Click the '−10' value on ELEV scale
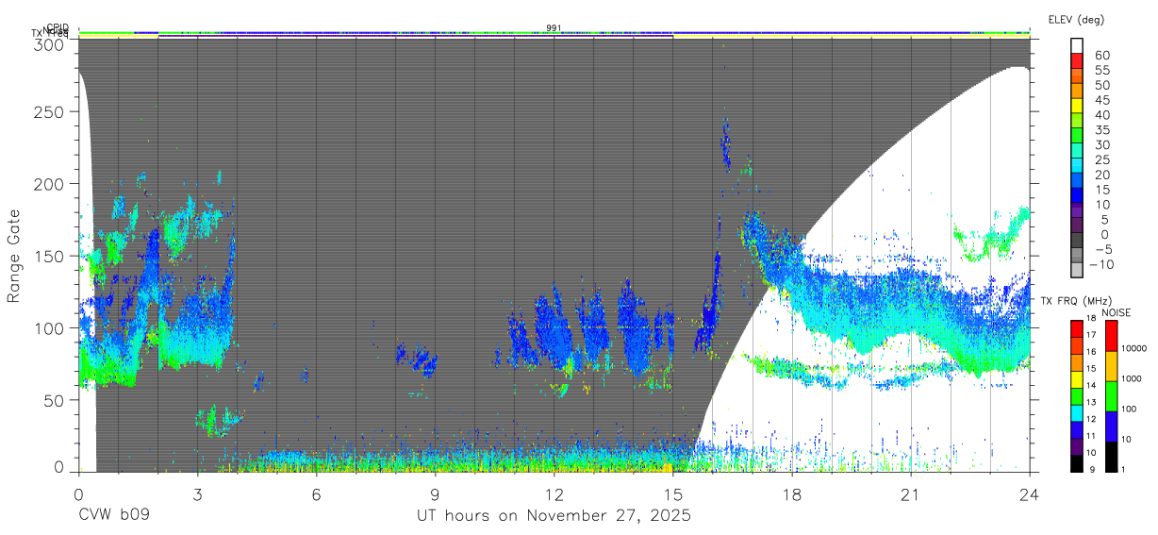 click(x=1103, y=264)
